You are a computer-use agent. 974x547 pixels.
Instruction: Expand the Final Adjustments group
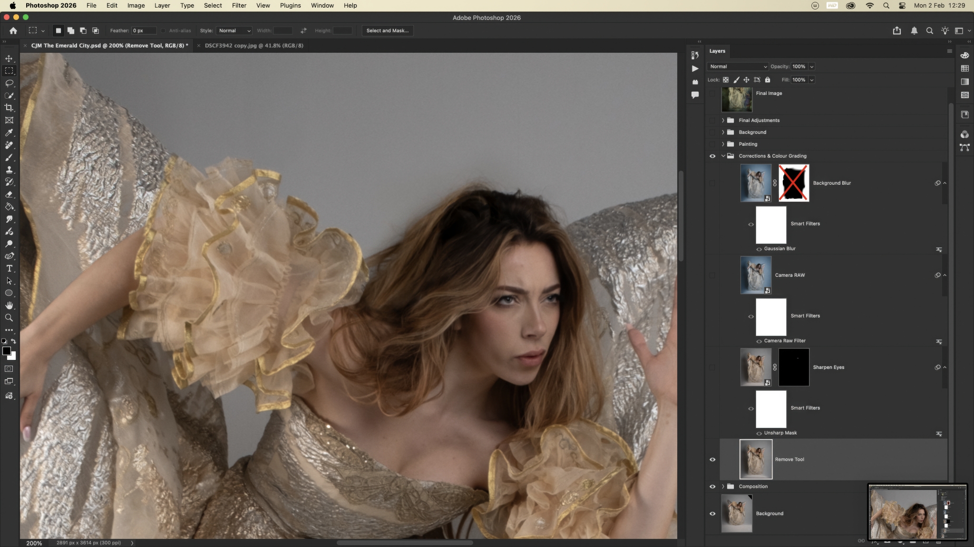(x=723, y=120)
